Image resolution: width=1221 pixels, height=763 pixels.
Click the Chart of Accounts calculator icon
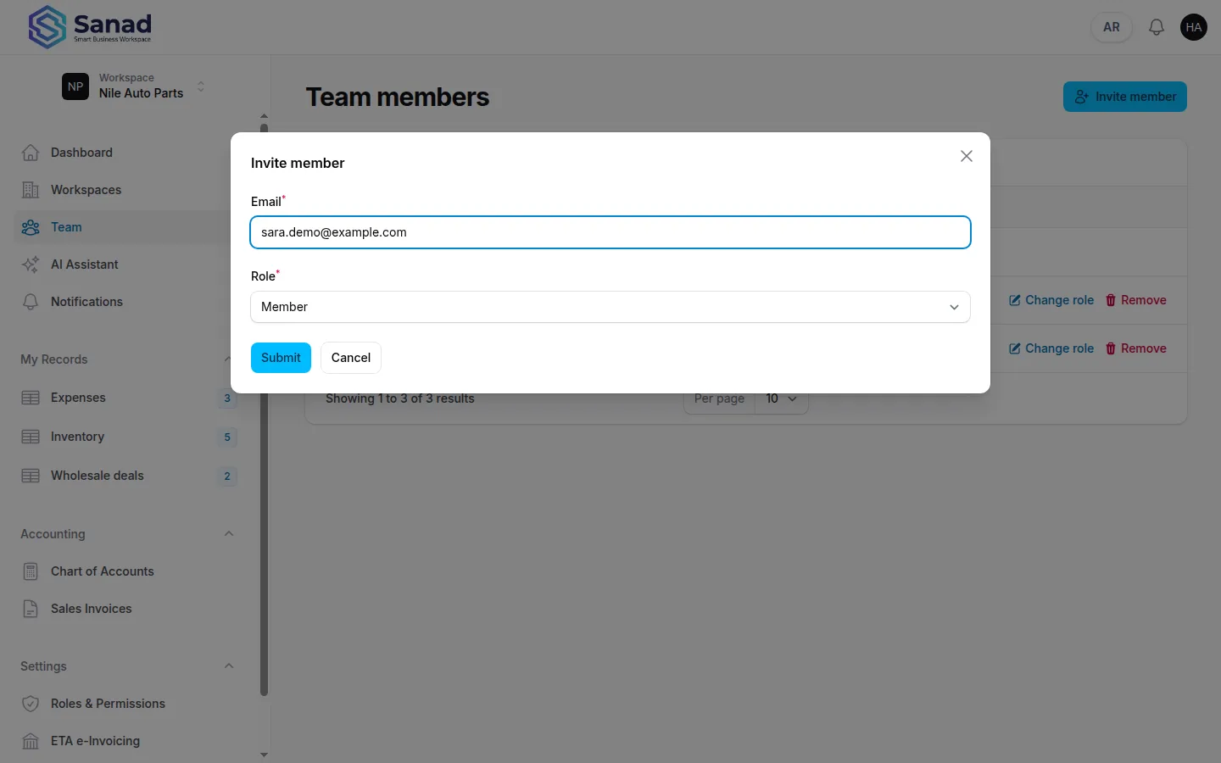pyautogui.click(x=31, y=571)
